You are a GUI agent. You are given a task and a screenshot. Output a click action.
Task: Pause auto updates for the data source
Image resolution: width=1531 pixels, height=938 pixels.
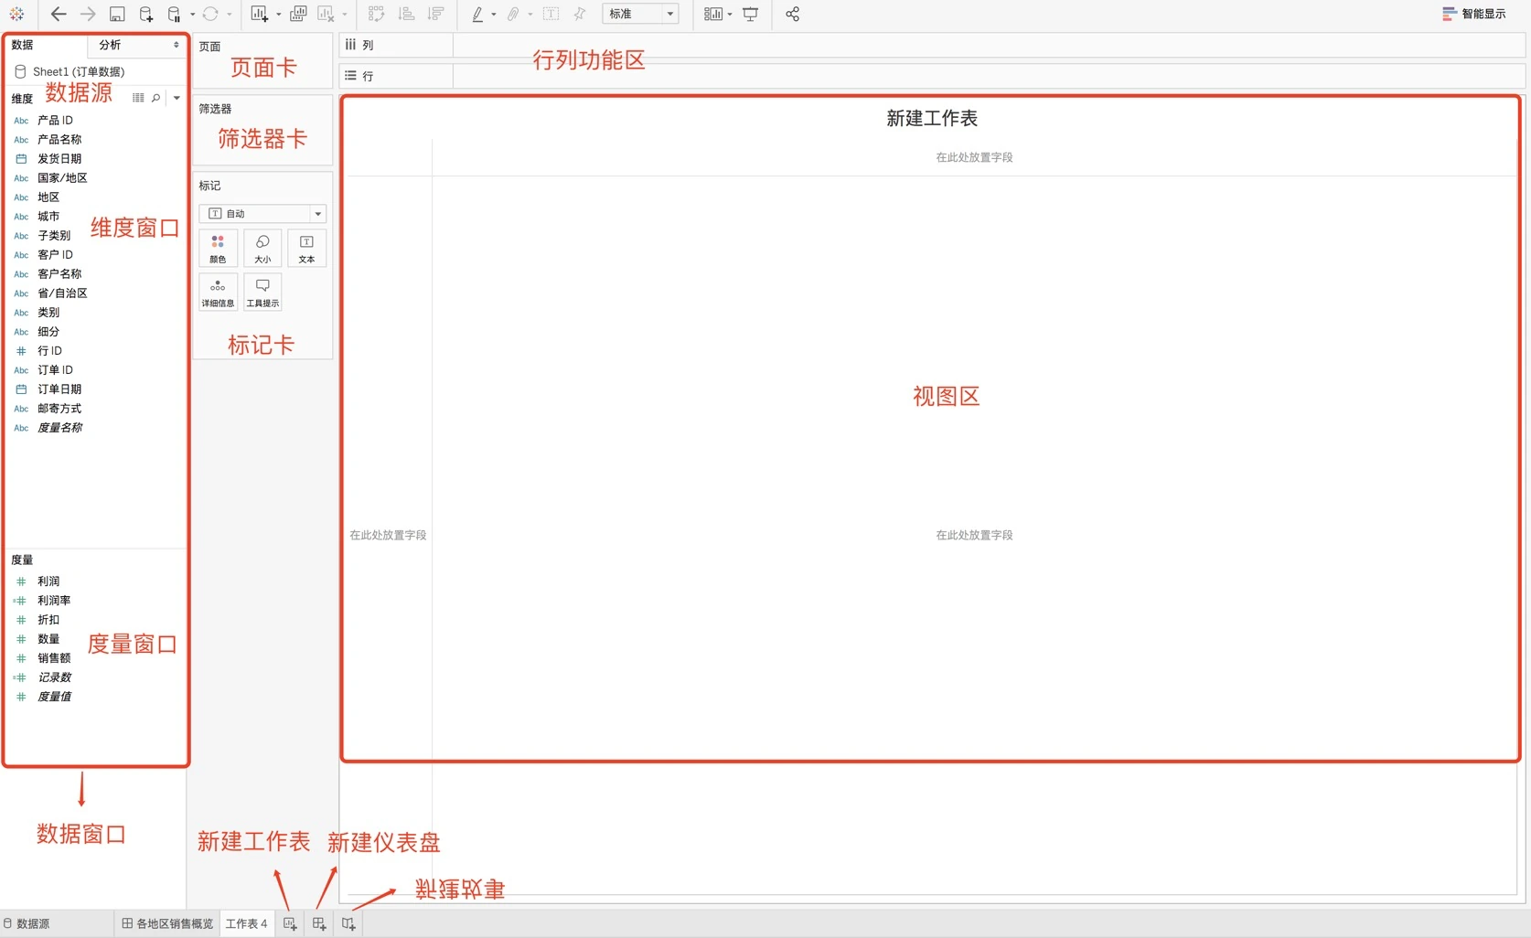pos(174,14)
